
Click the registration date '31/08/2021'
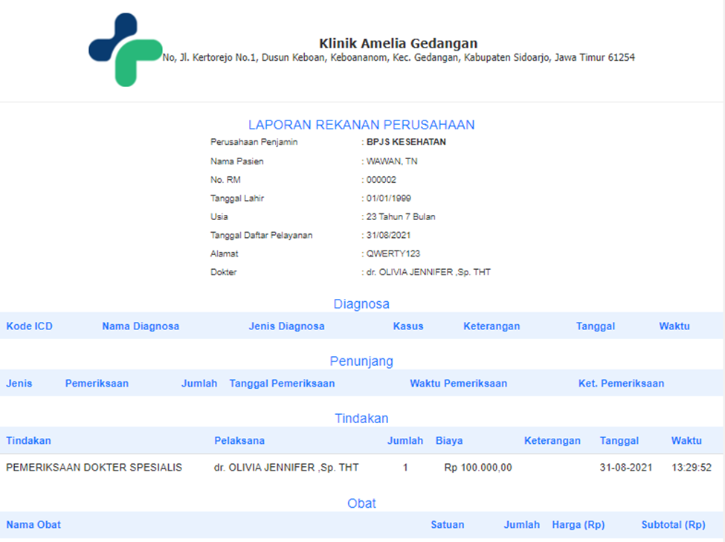[388, 236]
